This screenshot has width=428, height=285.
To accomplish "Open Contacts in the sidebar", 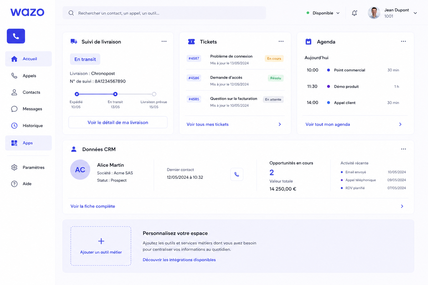I will pyautogui.click(x=28, y=92).
